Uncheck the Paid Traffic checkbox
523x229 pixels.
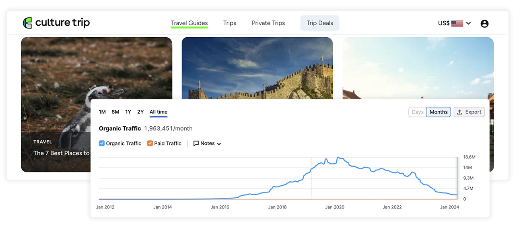(x=150, y=143)
